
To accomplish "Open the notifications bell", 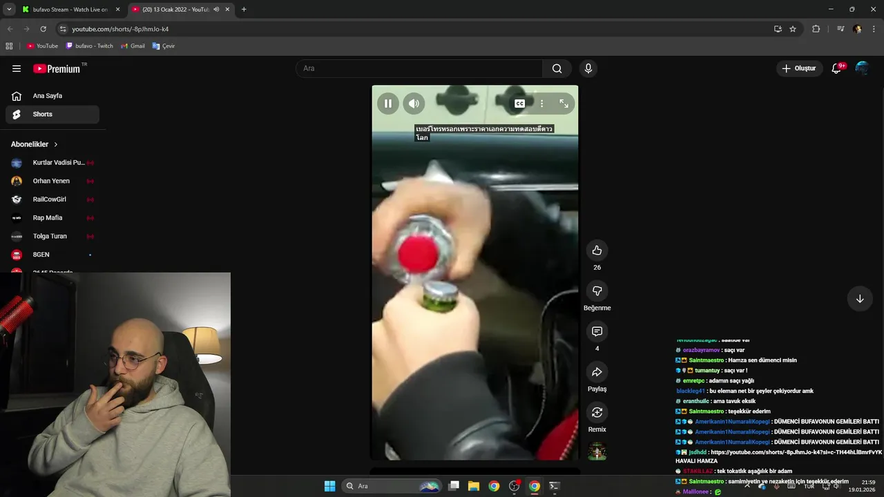I will [837, 68].
